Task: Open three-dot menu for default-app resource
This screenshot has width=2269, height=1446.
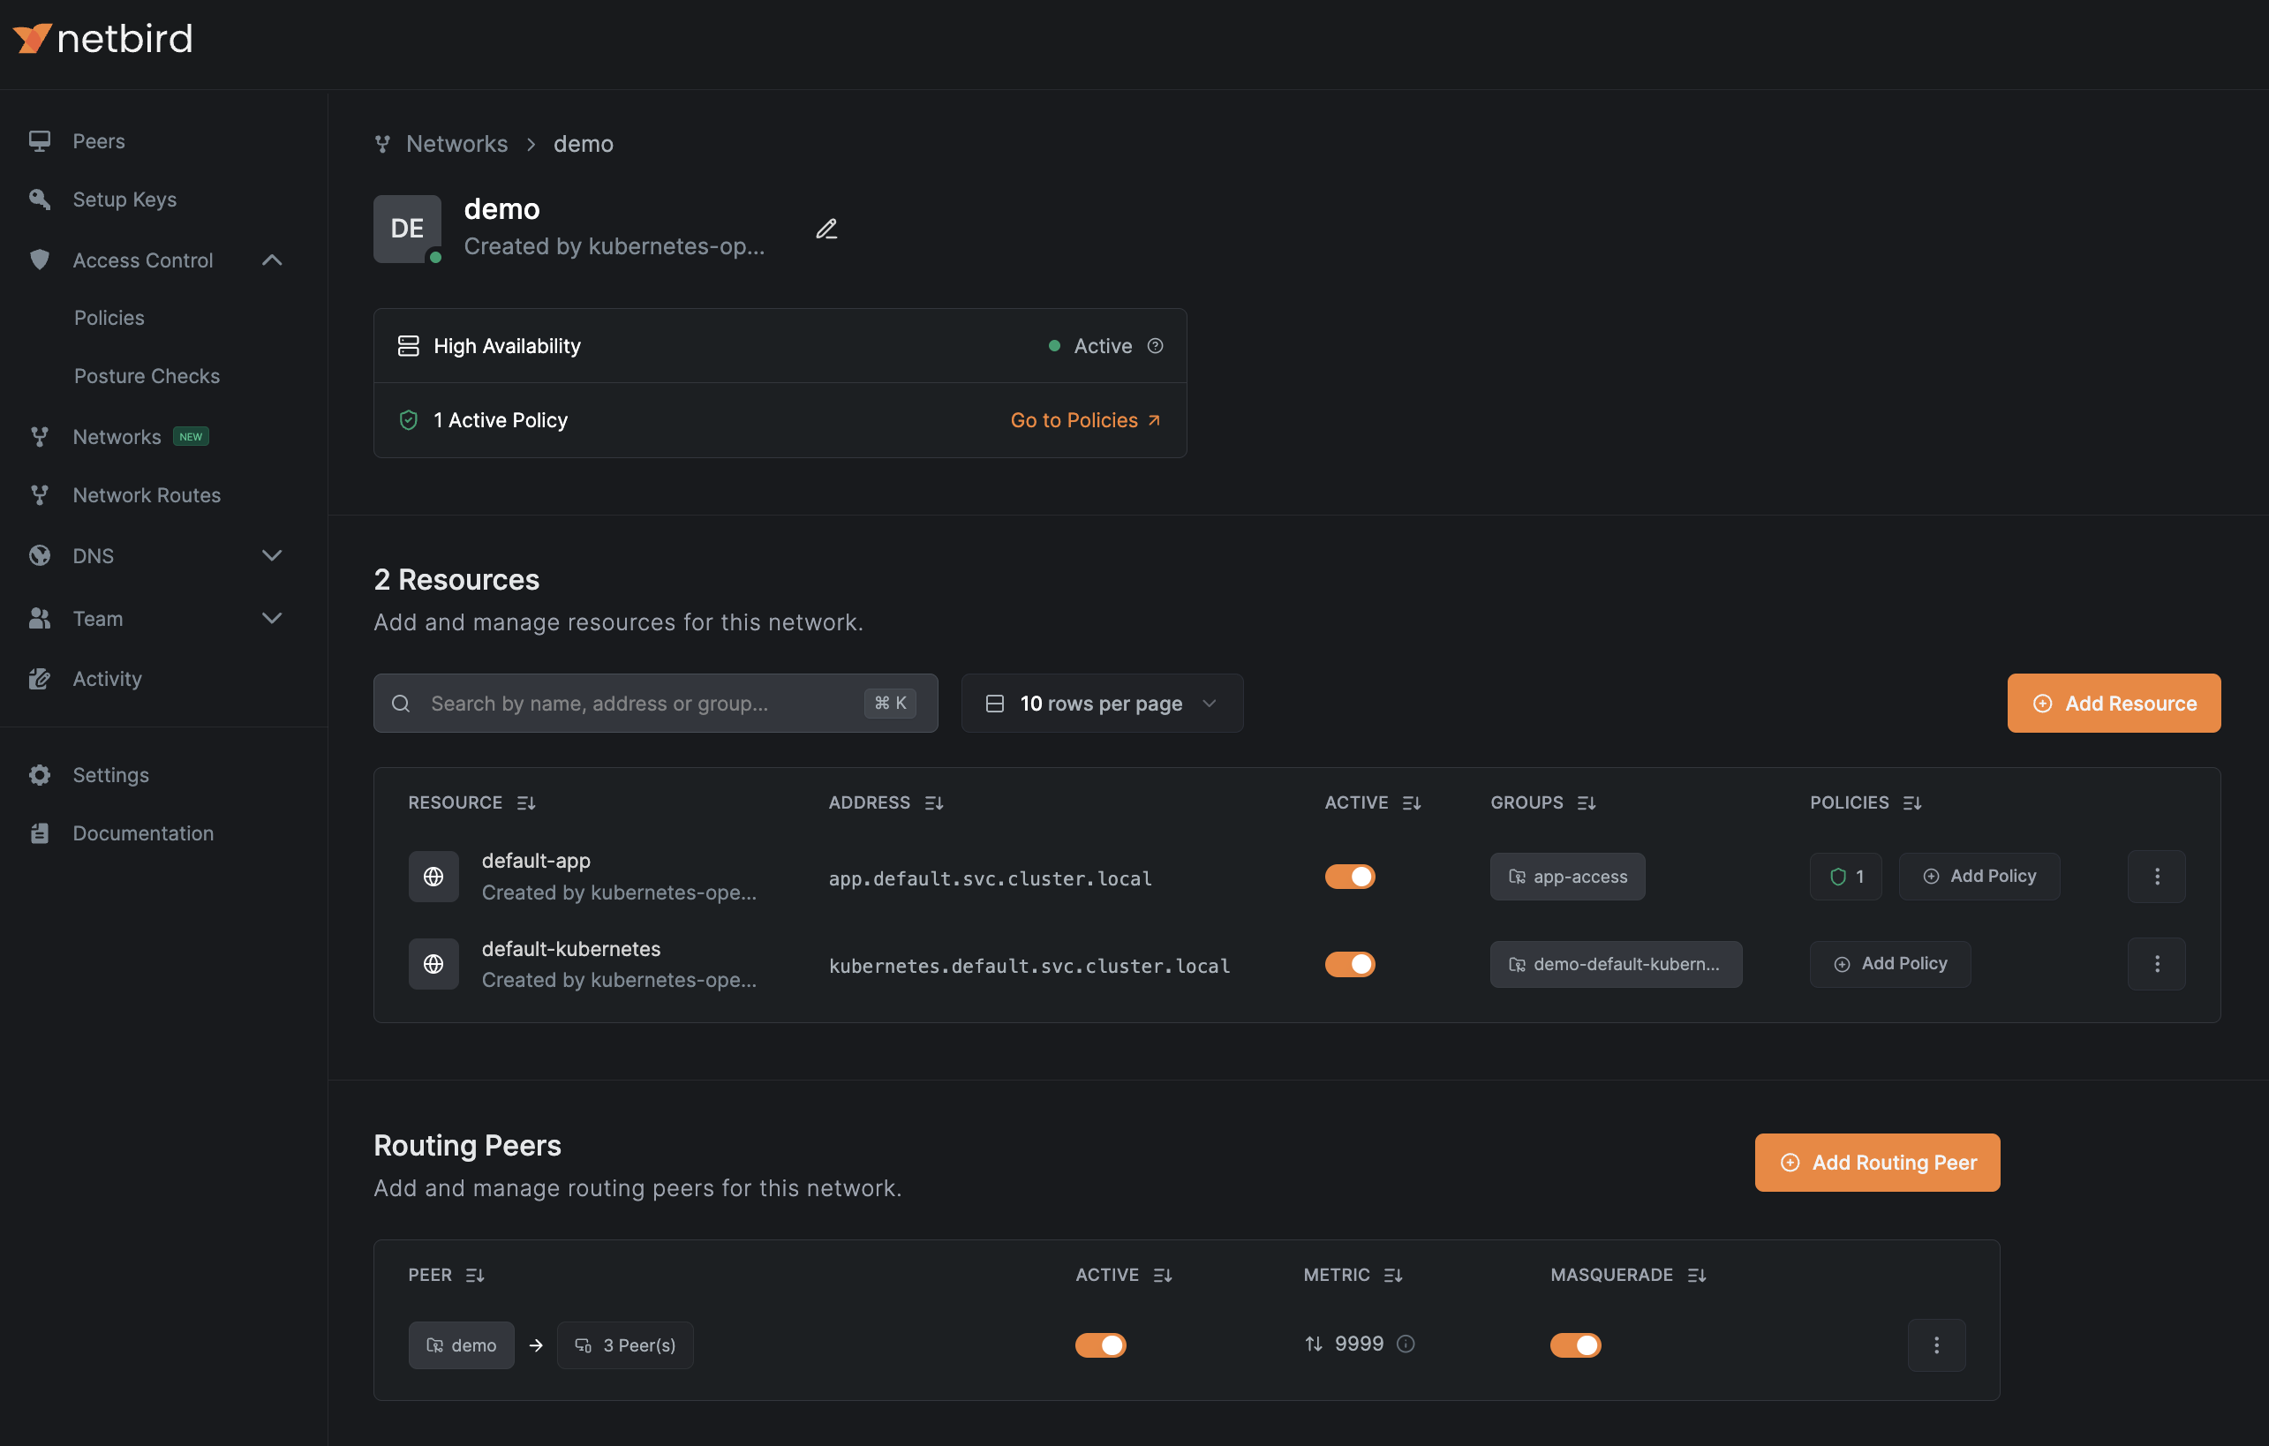Action: coord(2156,876)
